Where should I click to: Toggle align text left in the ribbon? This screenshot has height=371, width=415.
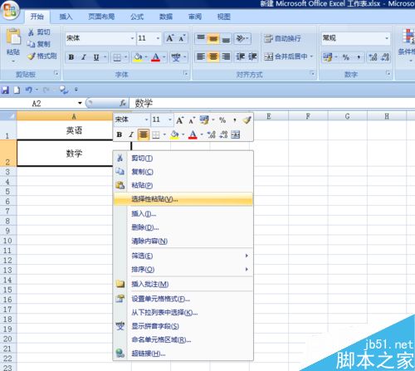pyautogui.click(x=201, y=56)
